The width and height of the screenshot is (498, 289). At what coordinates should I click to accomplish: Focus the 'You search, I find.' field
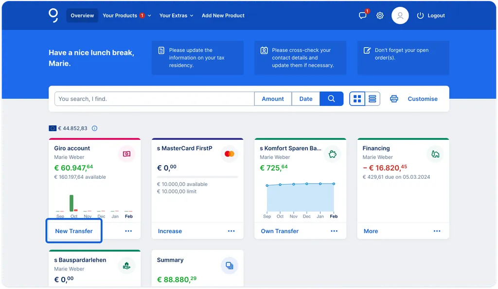tap(154, 99)
